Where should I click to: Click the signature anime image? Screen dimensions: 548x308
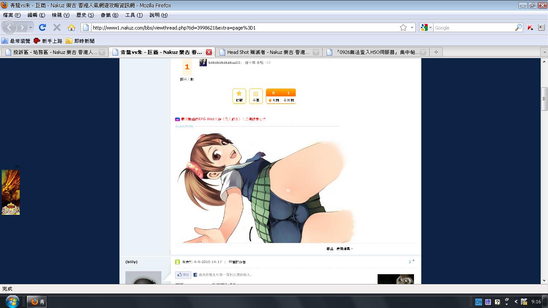click(x=266, y=187)
